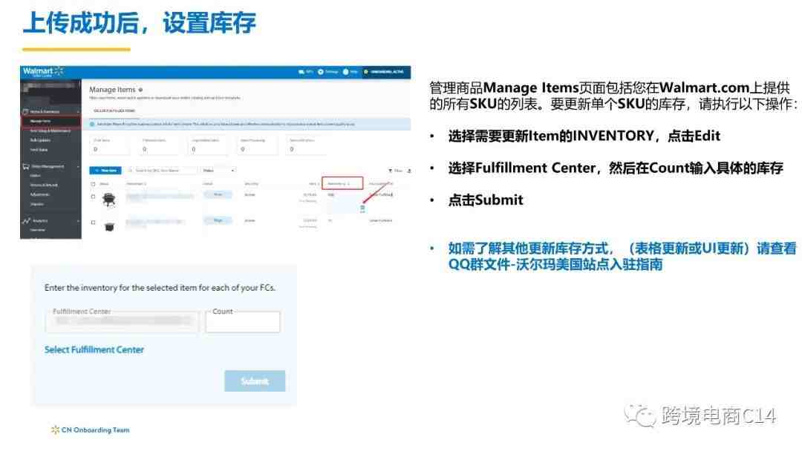Image resolution: width=802 pixels, height=451 pixels.
Task: Open the sidebar item below Bulk Updates
Action: [x=39, y=150]
